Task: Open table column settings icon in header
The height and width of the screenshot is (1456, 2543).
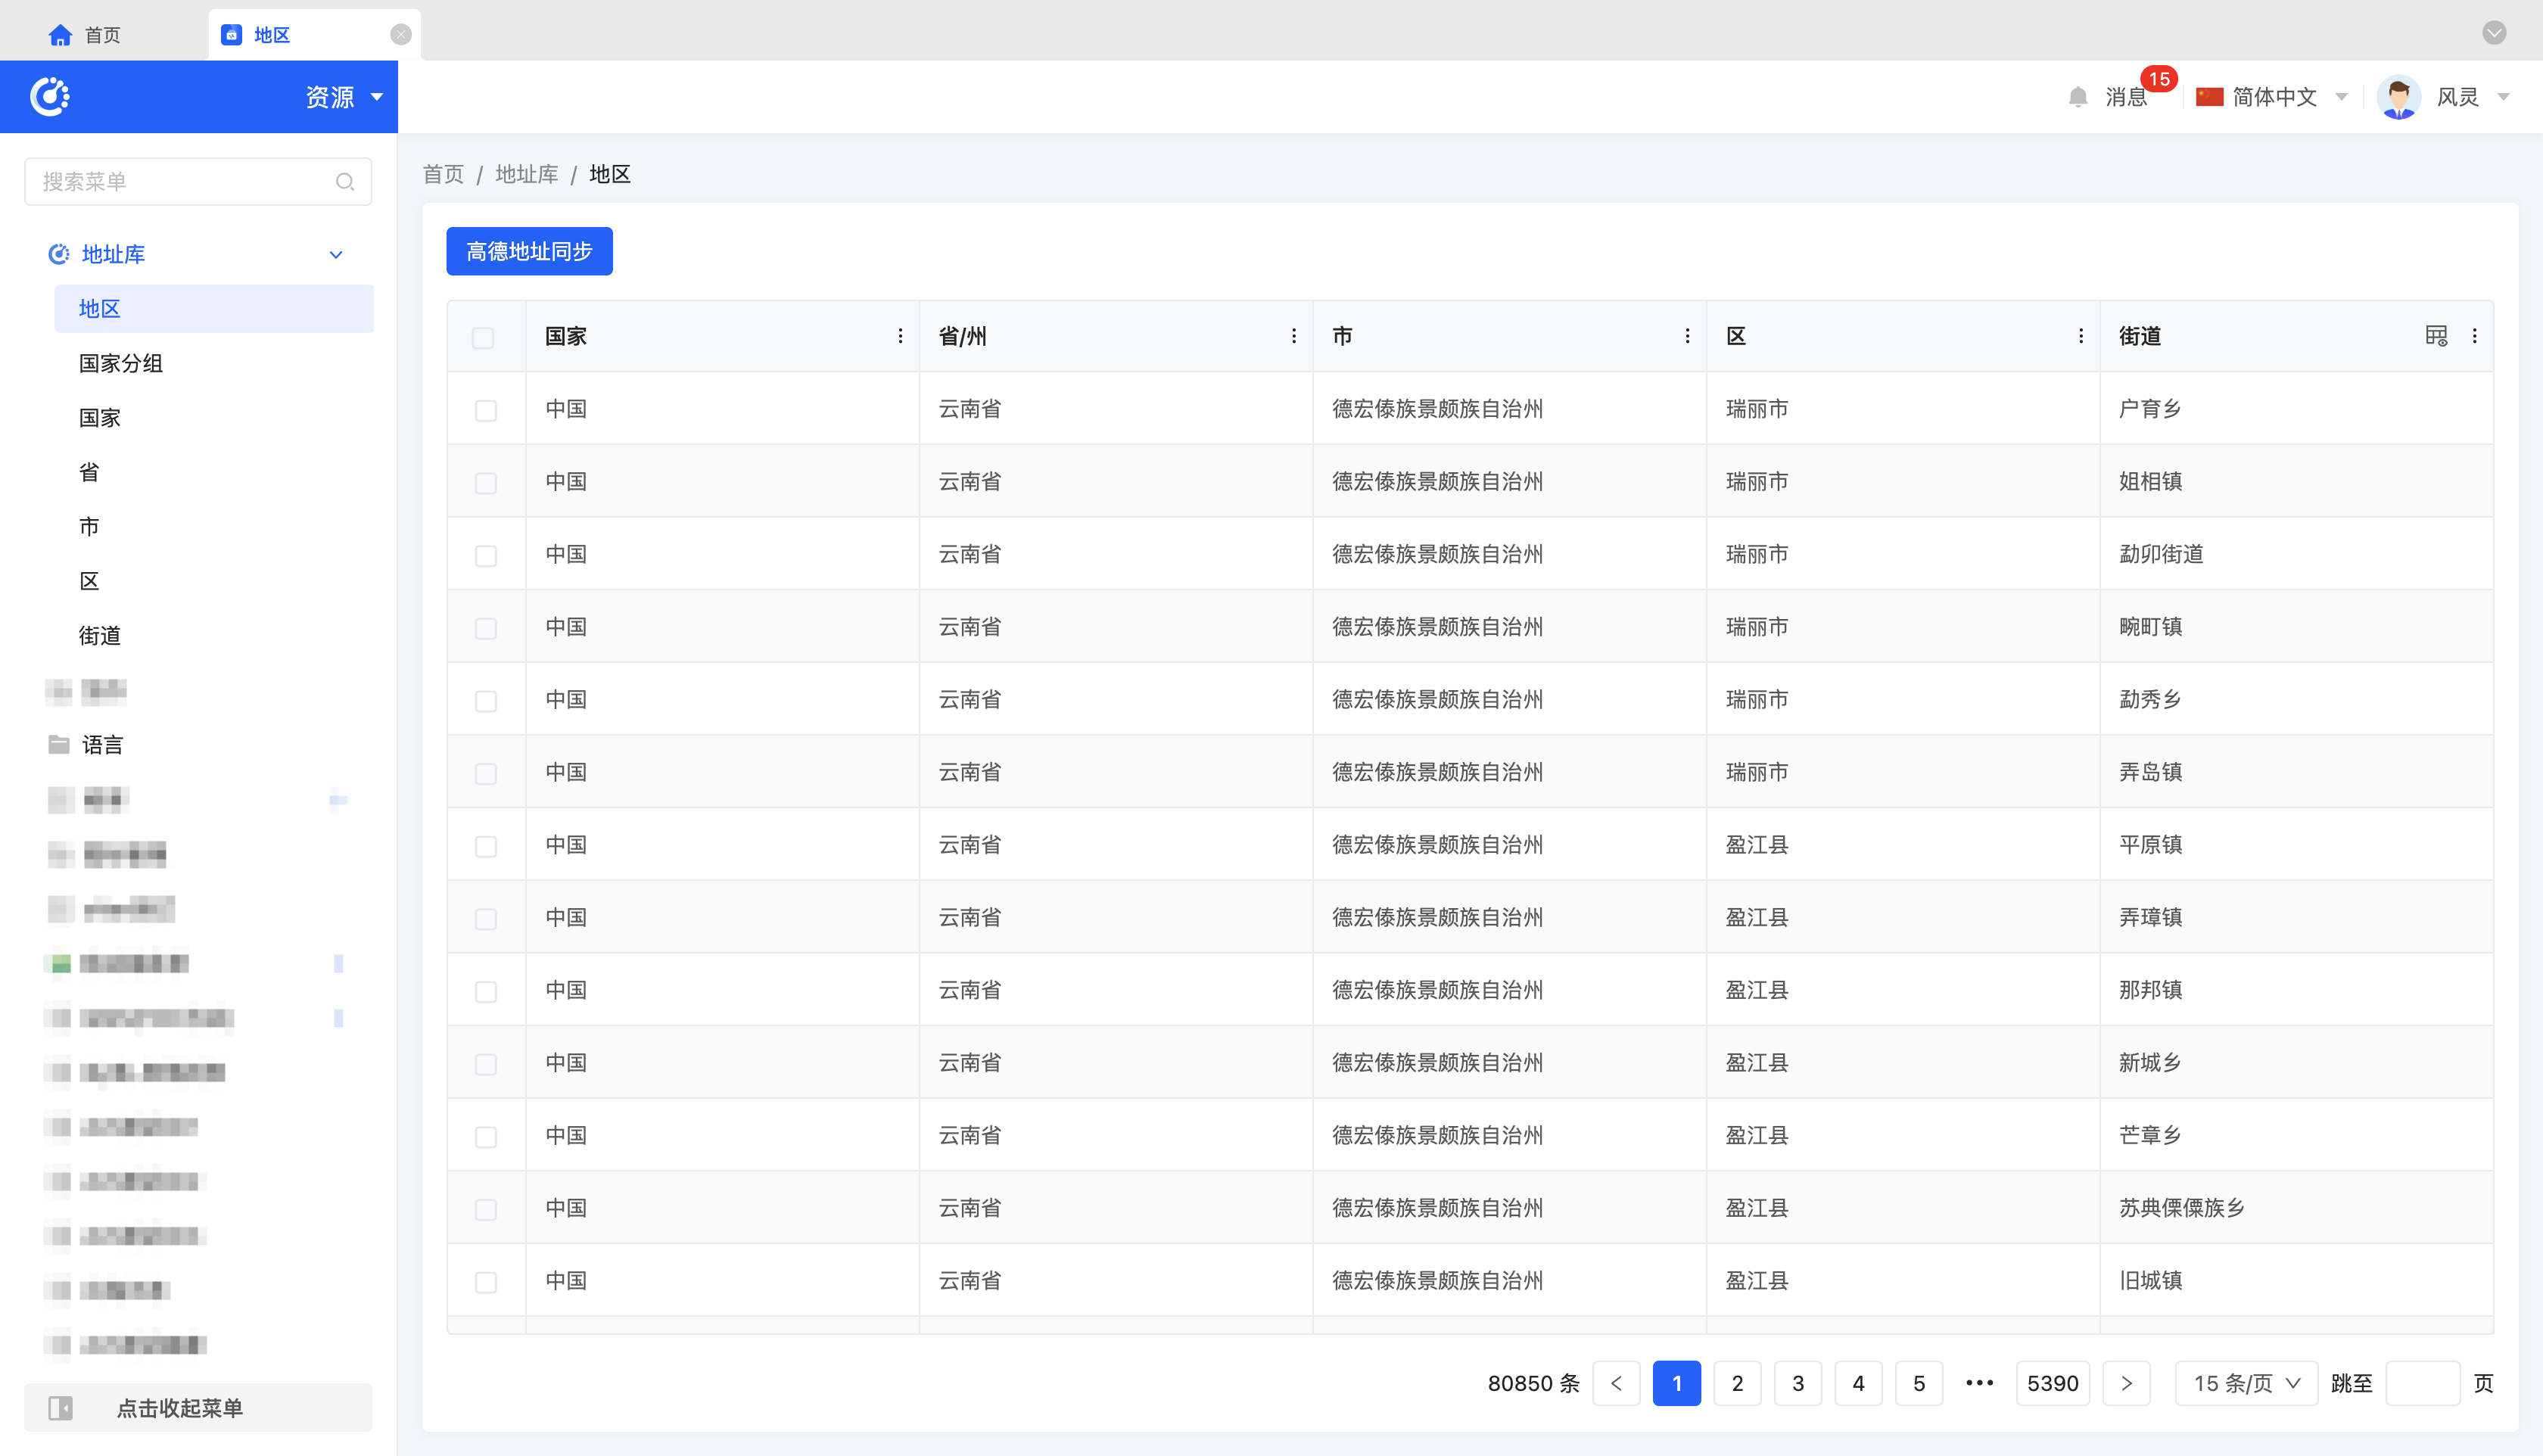Action: pyautogui.click(x=2436, y=336)
